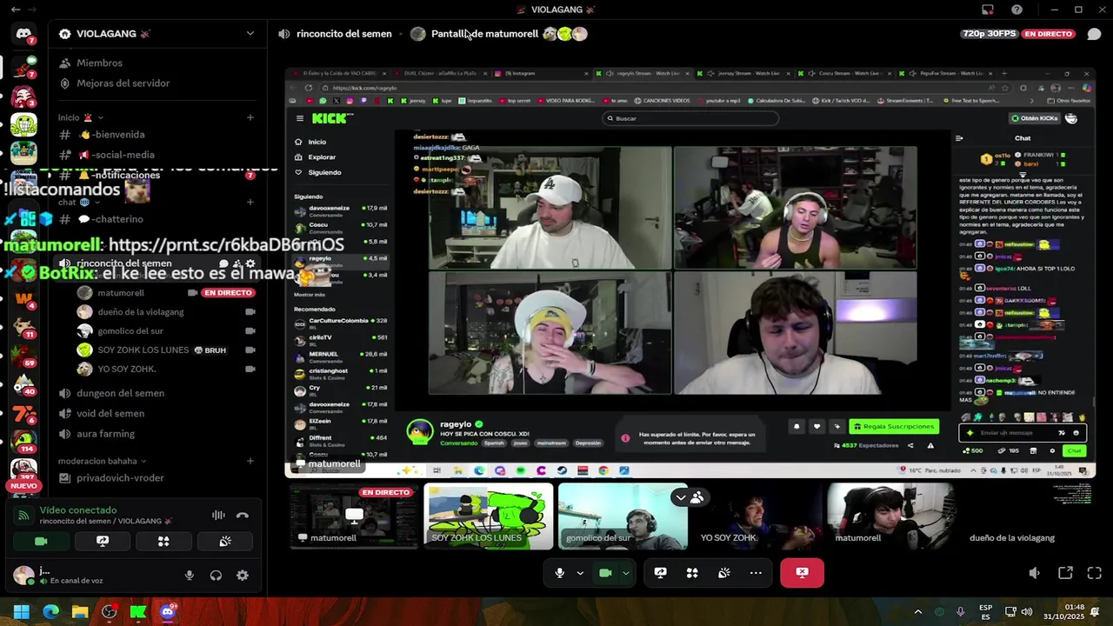This screenshot has width=1113, height=626.
Task: Go back using title bar arrow
Action: pyautogui.click(x=16, y=10)
